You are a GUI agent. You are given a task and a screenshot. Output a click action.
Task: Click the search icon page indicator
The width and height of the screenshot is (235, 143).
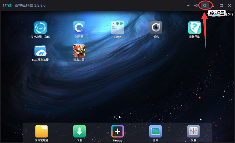click(115, 117)
